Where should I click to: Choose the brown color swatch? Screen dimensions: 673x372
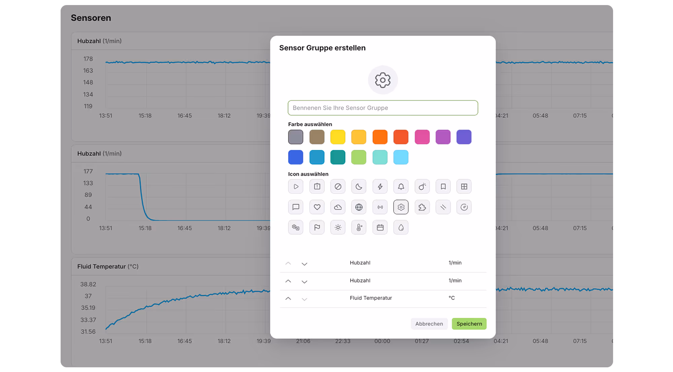pos(317,137)
